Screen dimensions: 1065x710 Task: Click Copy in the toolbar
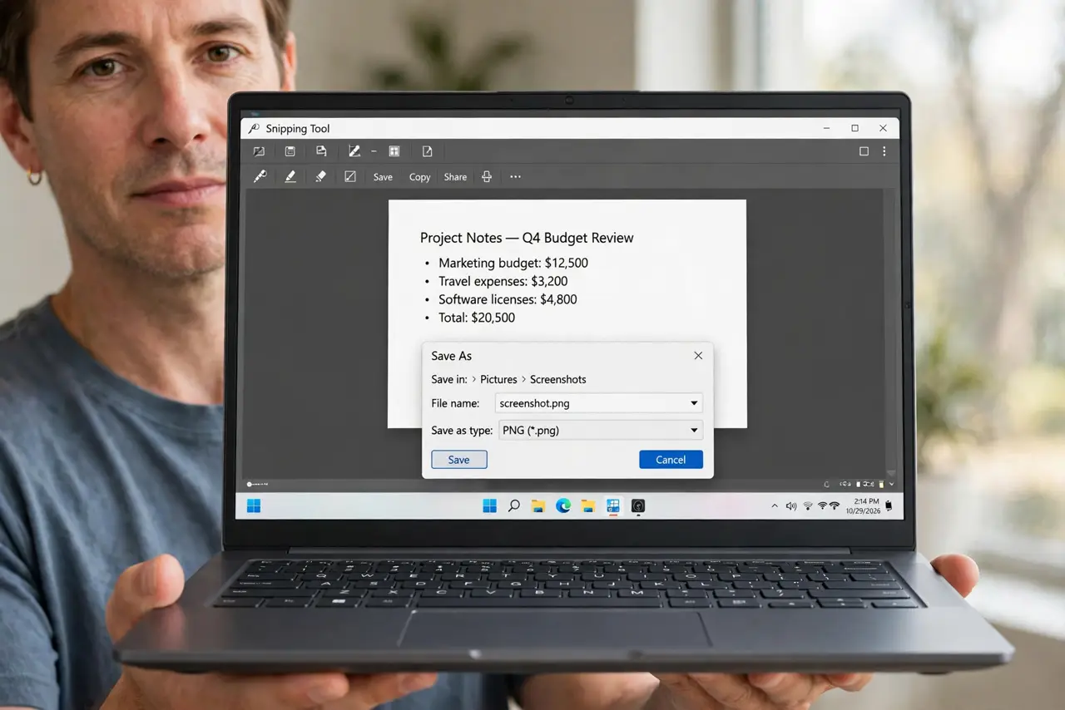[x=419, y=177]
